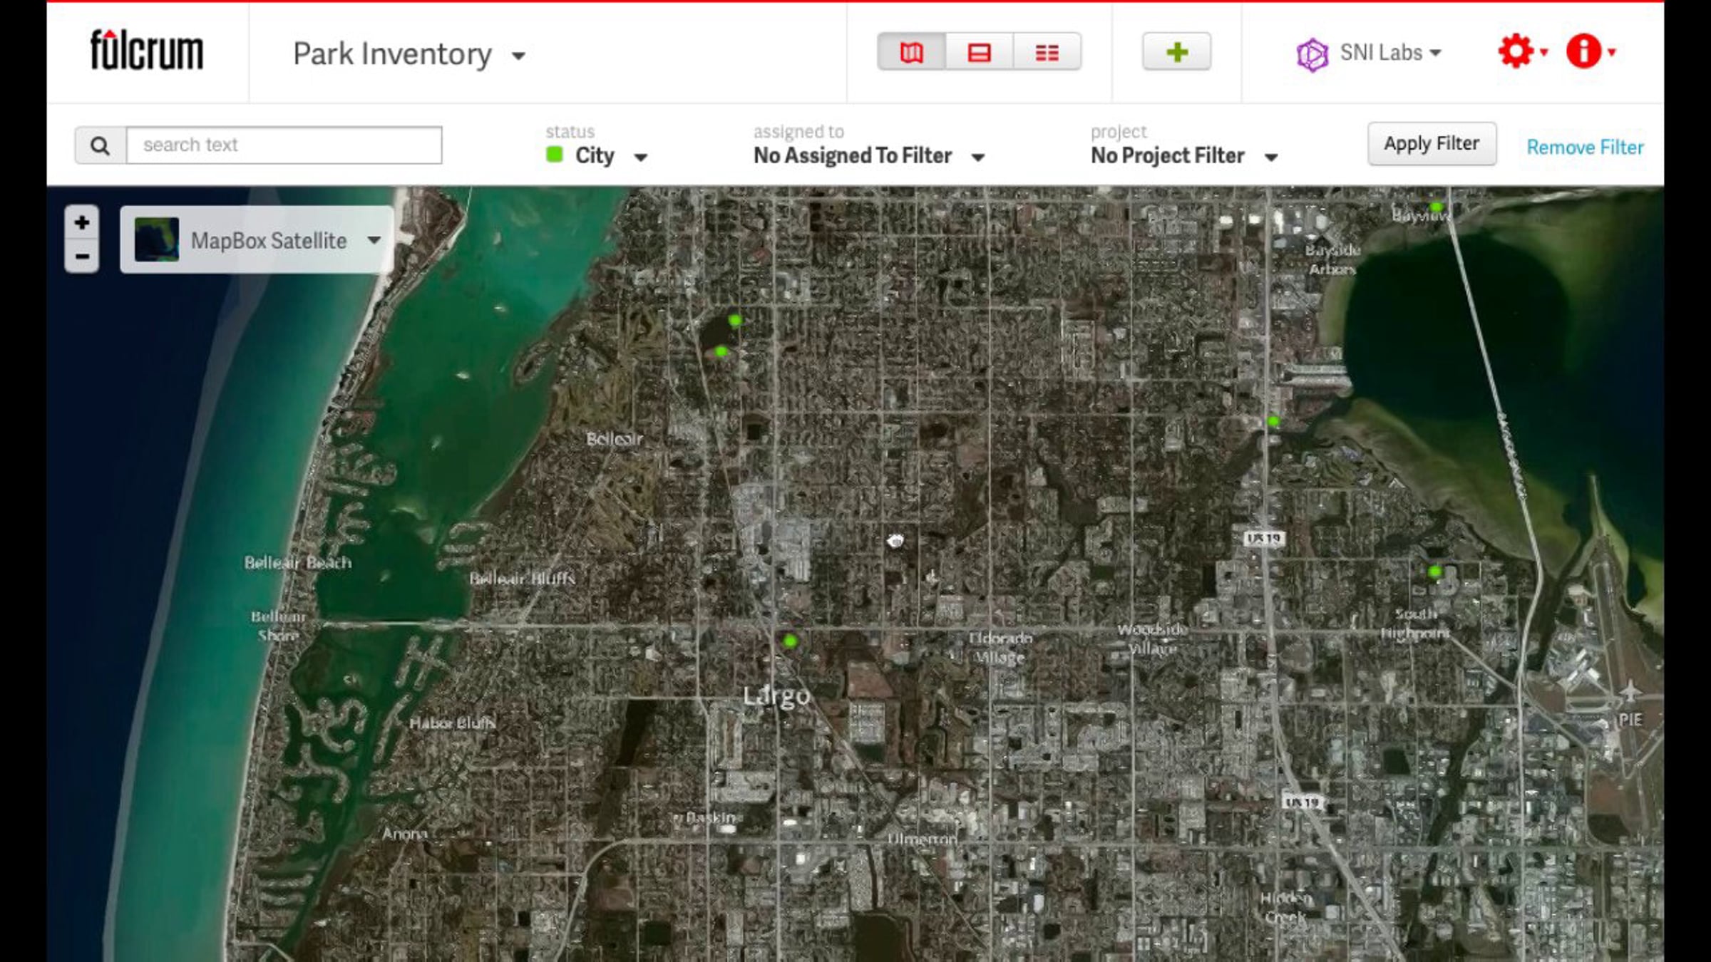This screenshot has height=962, width=1711.
Task: Switch to map view icon
Action: tap(911, 52)
